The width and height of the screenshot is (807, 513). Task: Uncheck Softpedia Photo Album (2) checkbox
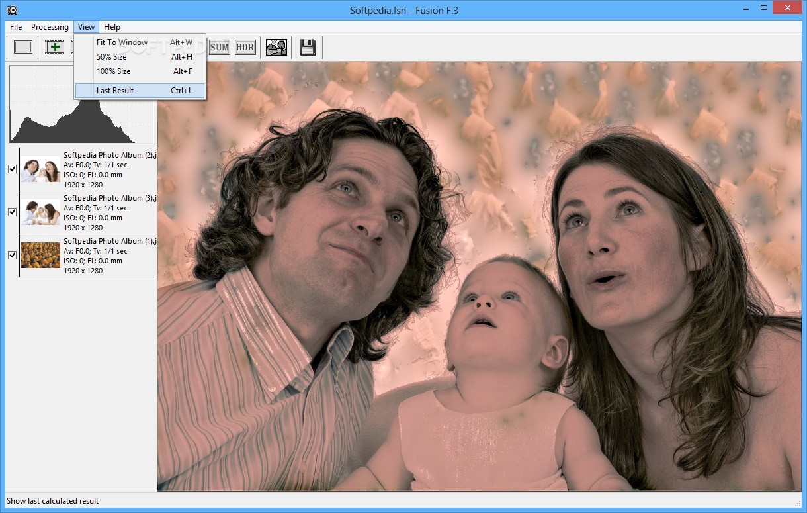pyautogui.click(x=12, y=169)
